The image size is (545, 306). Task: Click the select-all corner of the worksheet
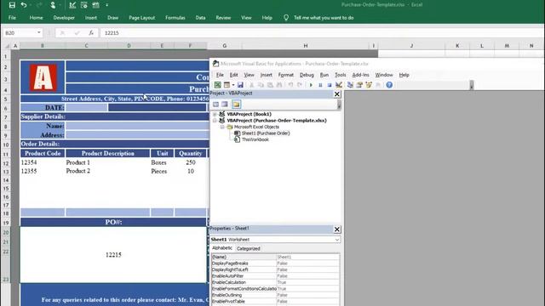click(7, 45)
